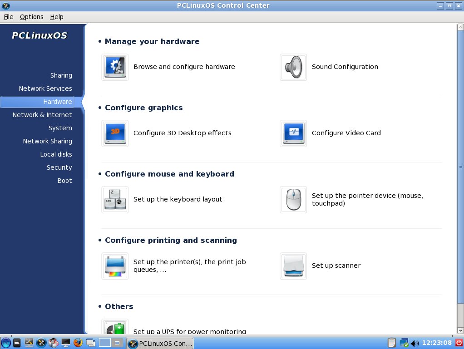The height and width of the screenshot is (349, 464).
Task: Open the File menu
Action: (8, 17)
